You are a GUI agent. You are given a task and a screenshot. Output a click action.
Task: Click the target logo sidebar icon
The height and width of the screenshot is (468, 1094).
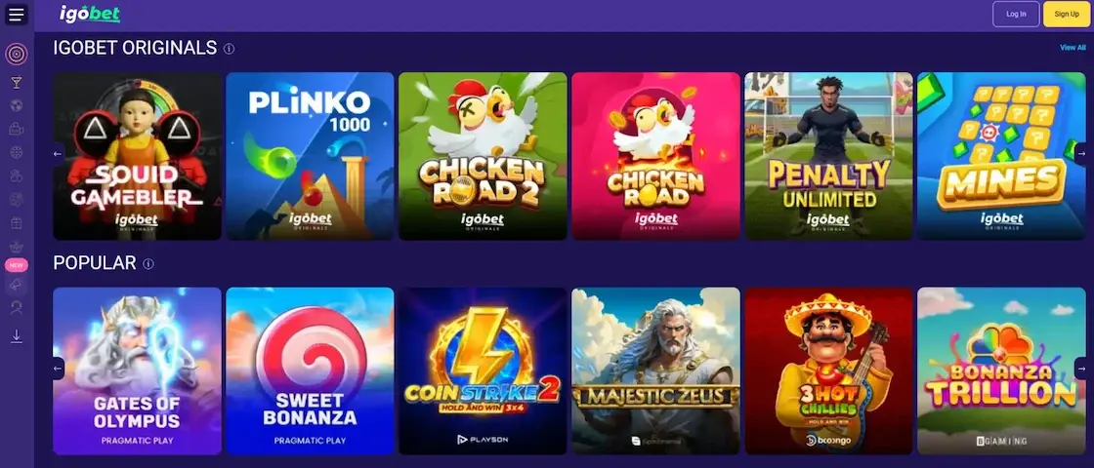tap(16, 54)
